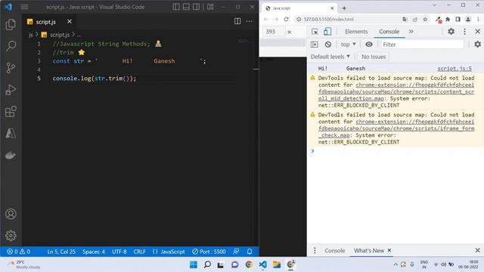
Task: Open the DevTools settings gear
Action: 451,31
